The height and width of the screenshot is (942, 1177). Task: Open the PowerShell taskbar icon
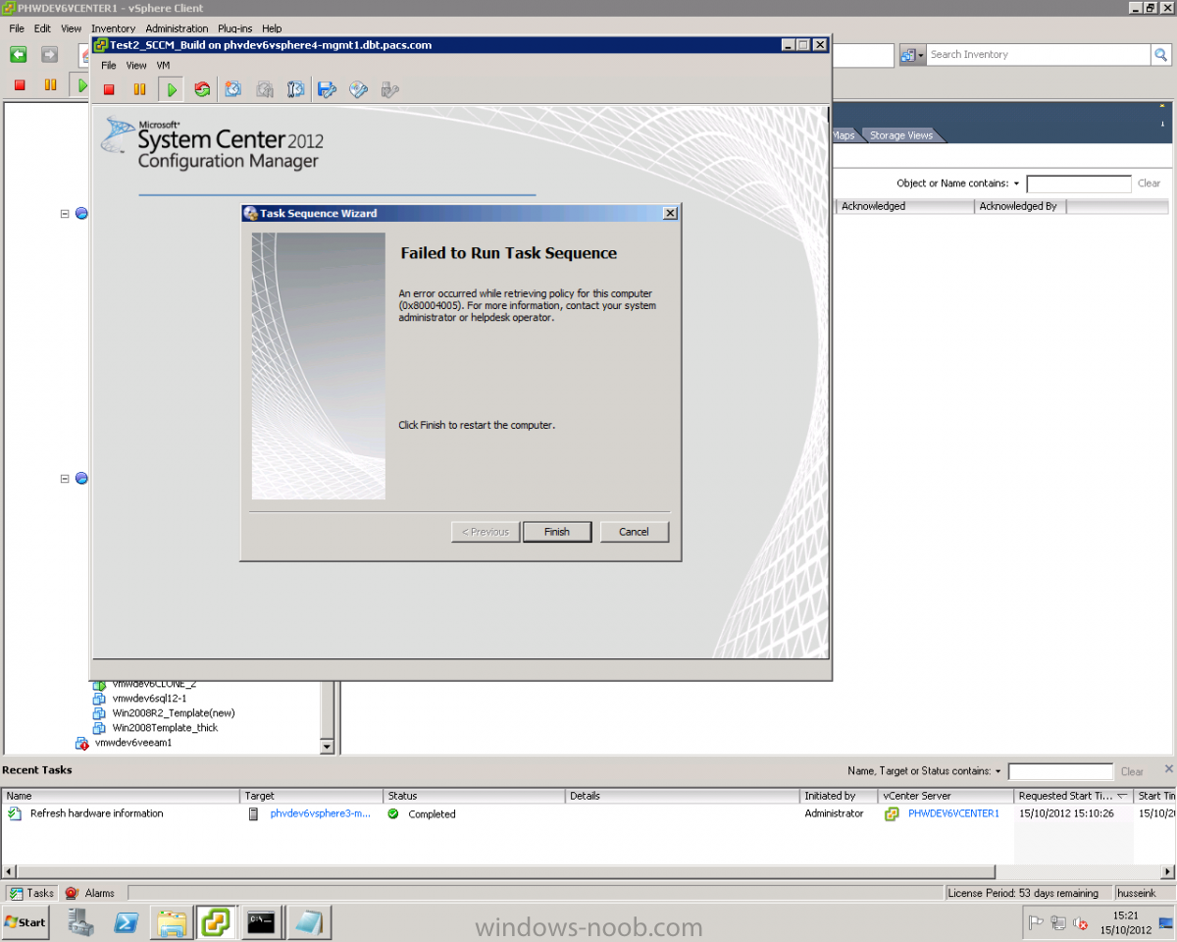tap(126, 922)
